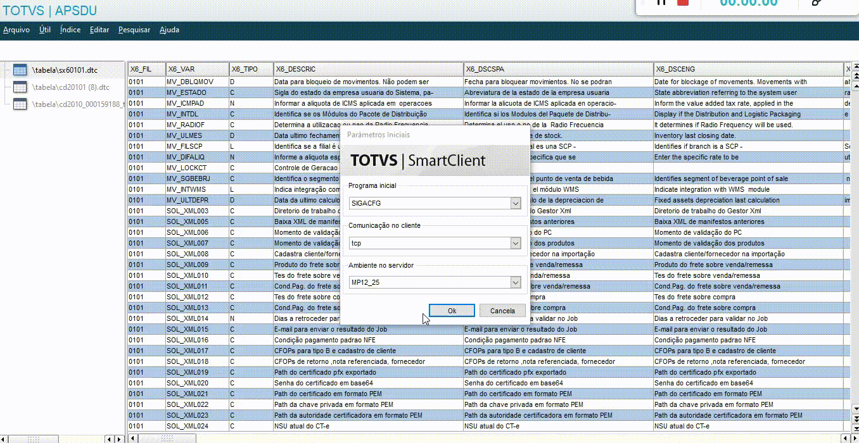Select the MV_LOCKCT cell
859x443 pixels.
197,168
